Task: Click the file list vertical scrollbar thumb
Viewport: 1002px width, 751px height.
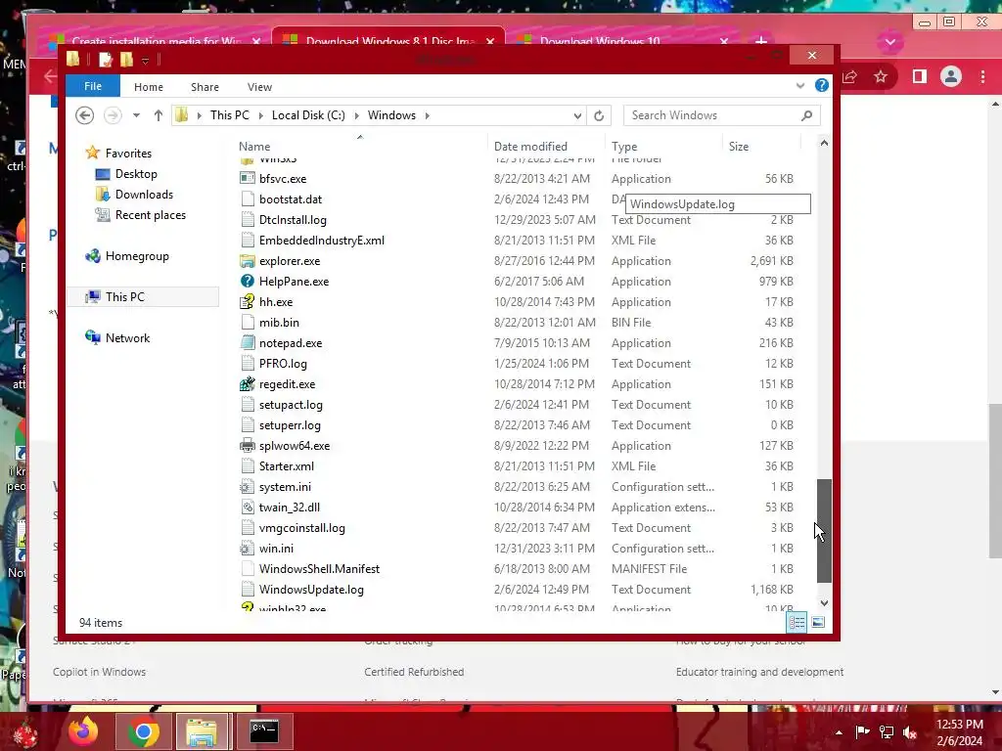Action: point(824,531)
